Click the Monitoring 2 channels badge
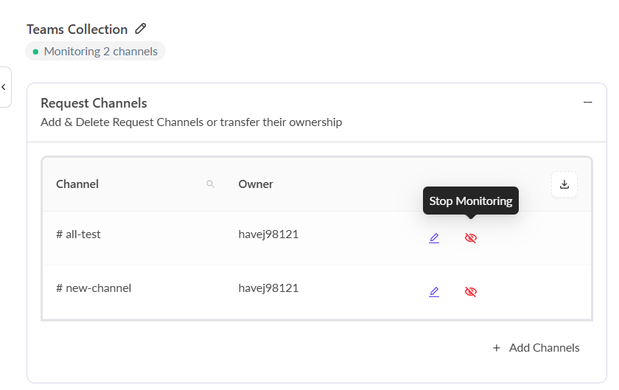The height and width of the screenshot is (390, 619). pos(95,52)
